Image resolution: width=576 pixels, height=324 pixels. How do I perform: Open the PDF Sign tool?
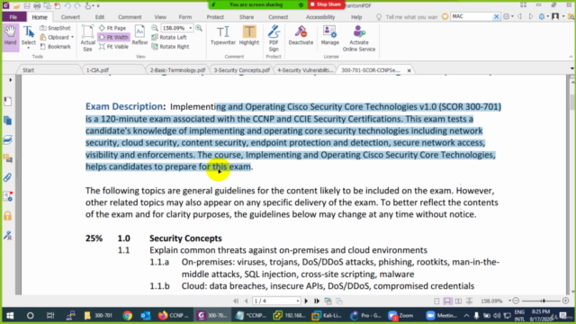pyautogui.click(x=274, y=38)
